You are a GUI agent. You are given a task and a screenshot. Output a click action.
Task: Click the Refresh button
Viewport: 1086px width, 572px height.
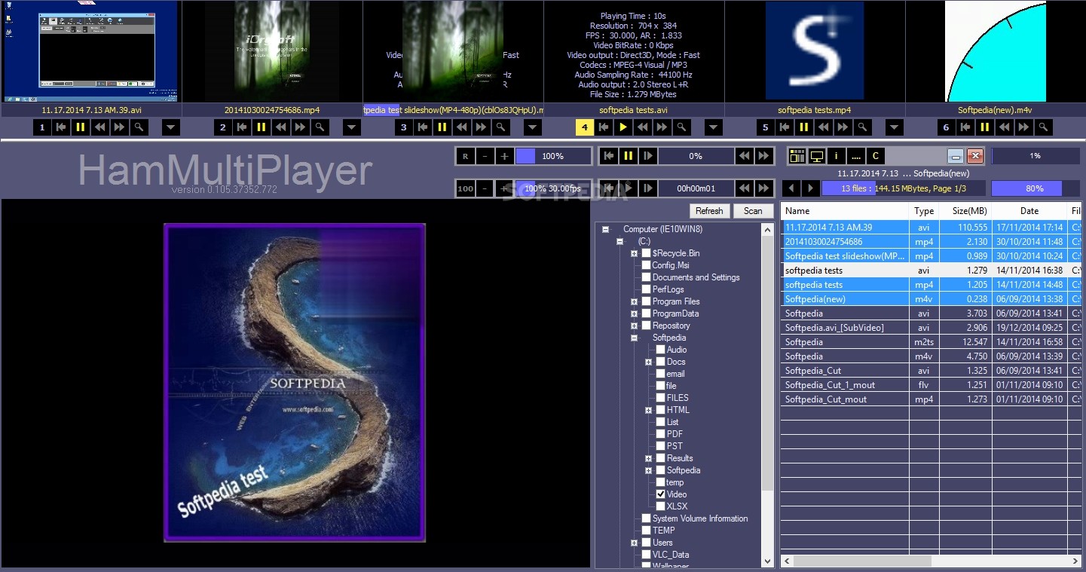[709, 211]
